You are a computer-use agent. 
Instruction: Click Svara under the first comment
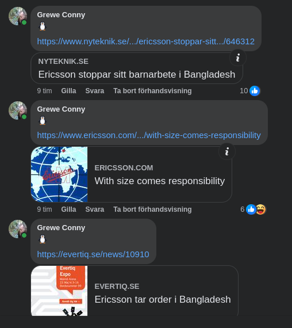(95, 91)
